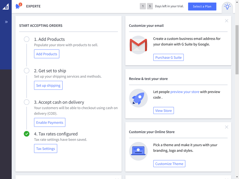Dismiss the Customize your email card
Screen dimensions: 239x179
coord(226,21)
